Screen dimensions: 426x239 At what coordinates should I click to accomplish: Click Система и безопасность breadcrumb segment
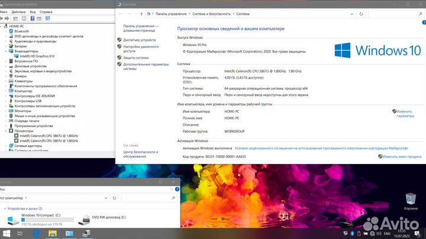pos(211,14)
